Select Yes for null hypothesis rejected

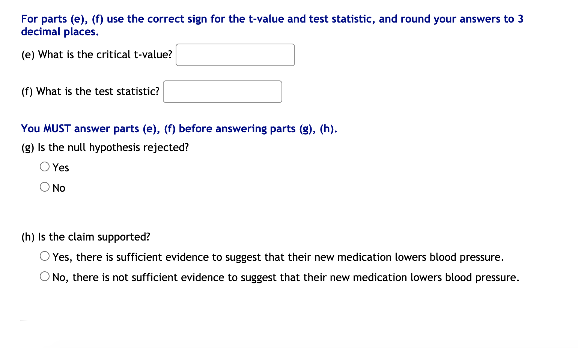tap(45, 166)
